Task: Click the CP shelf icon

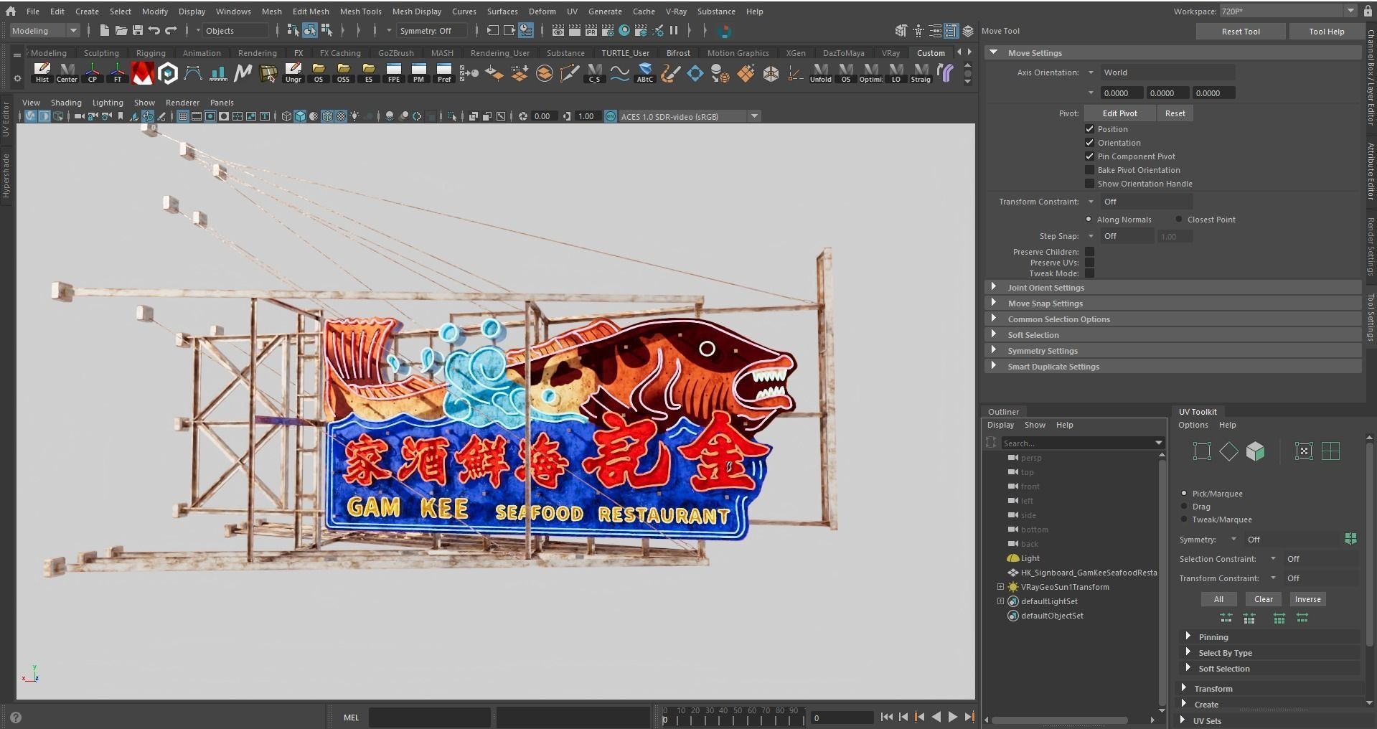Action: pyautogui.click(x=92, y=72)
